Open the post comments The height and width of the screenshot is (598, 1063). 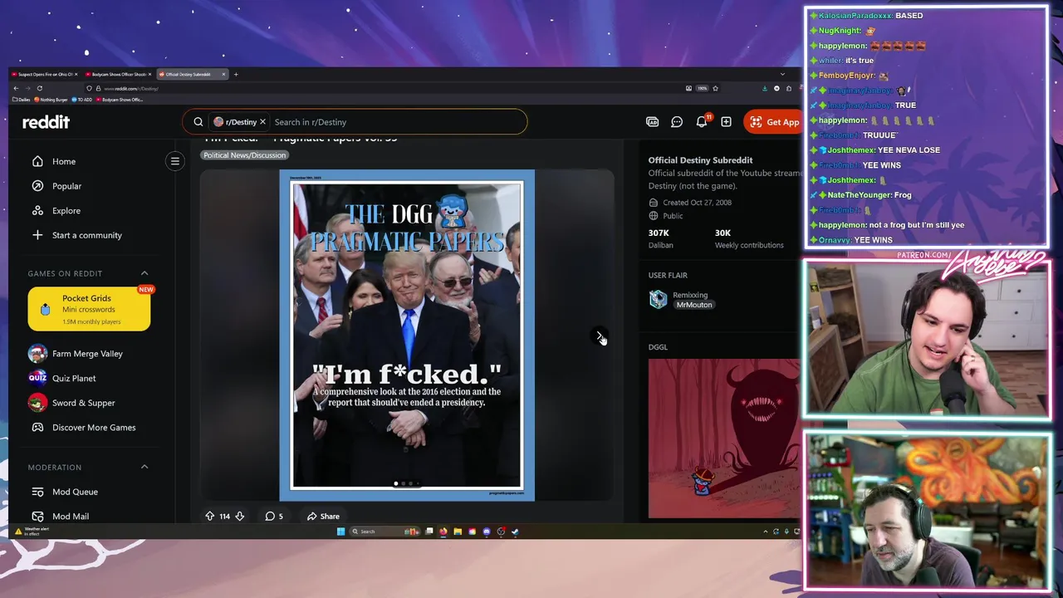pos(274,516)
